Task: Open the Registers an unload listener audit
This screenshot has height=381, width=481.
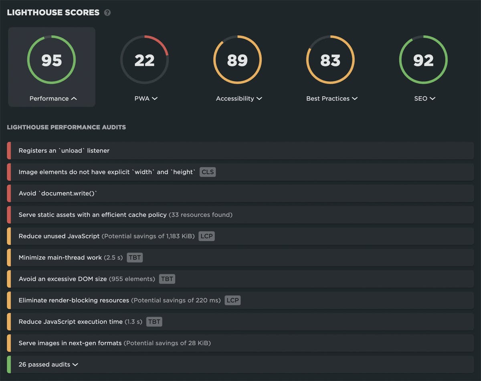Action: (64, 151)
